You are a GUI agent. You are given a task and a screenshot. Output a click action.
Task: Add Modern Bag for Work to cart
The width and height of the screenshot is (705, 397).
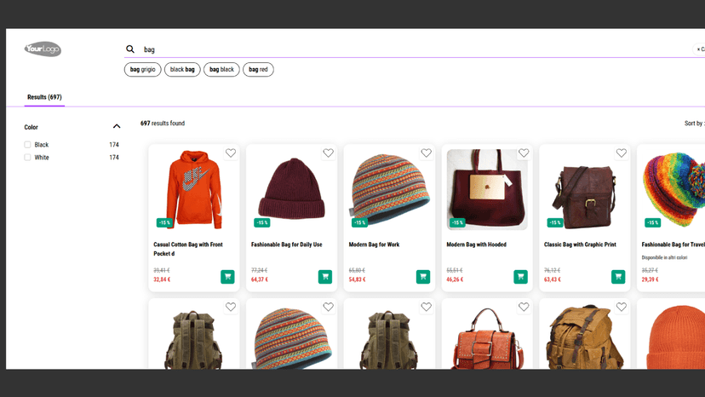click(x=423, y=276)
